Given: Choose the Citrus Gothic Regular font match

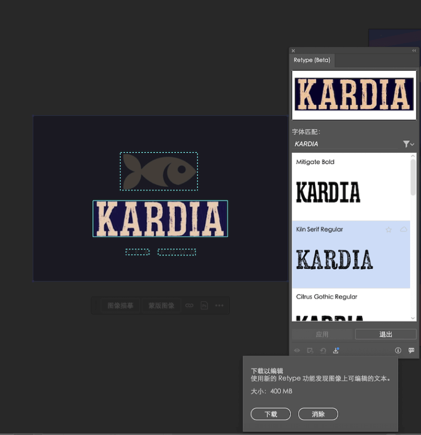Looking at the screenshot, I should pos(350,305).
